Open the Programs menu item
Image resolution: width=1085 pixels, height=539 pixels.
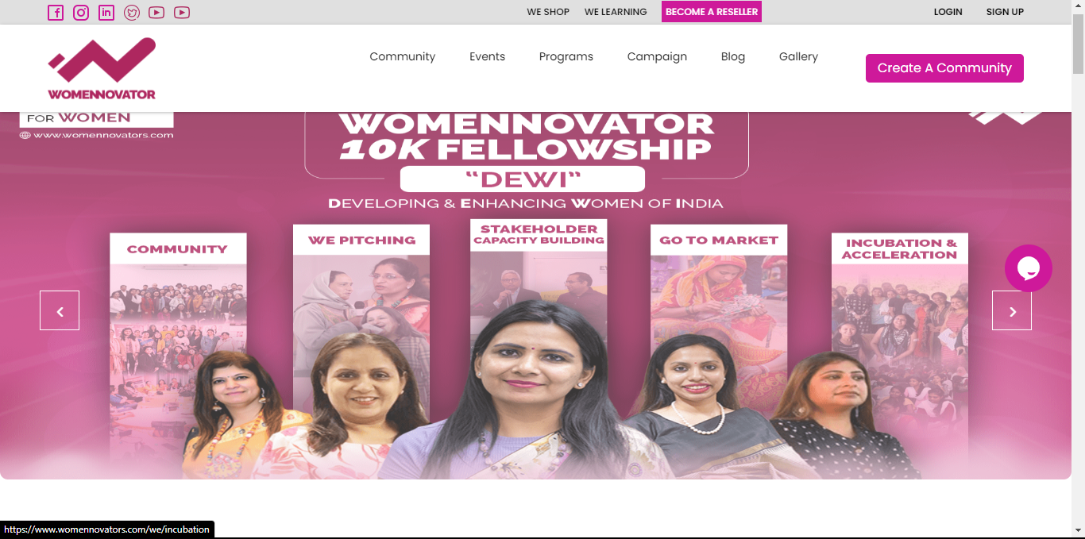point(566,56)
